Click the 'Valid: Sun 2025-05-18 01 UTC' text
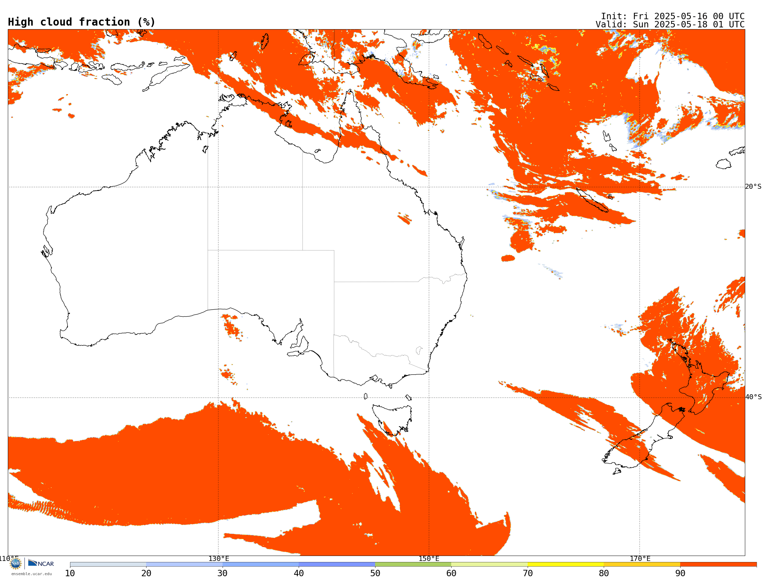Viewport: 768px width, 578px height. click(x=670, y=25)
